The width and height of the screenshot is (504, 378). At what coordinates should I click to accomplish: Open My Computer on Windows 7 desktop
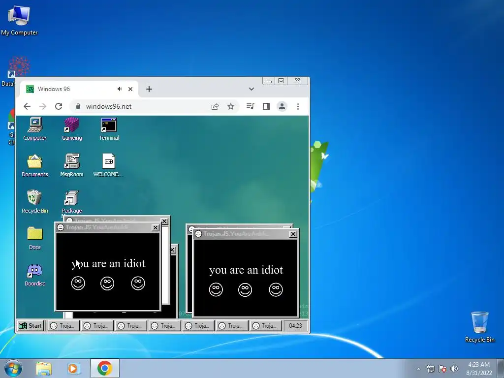(19, 20)
